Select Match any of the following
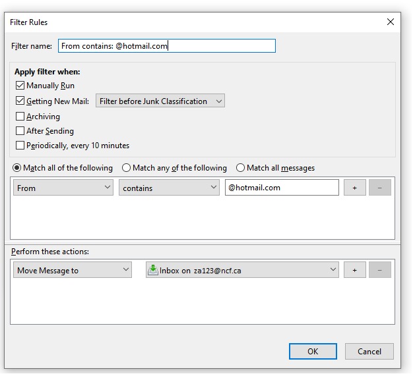This screenshot has height=380, width=415. [126, 168]
